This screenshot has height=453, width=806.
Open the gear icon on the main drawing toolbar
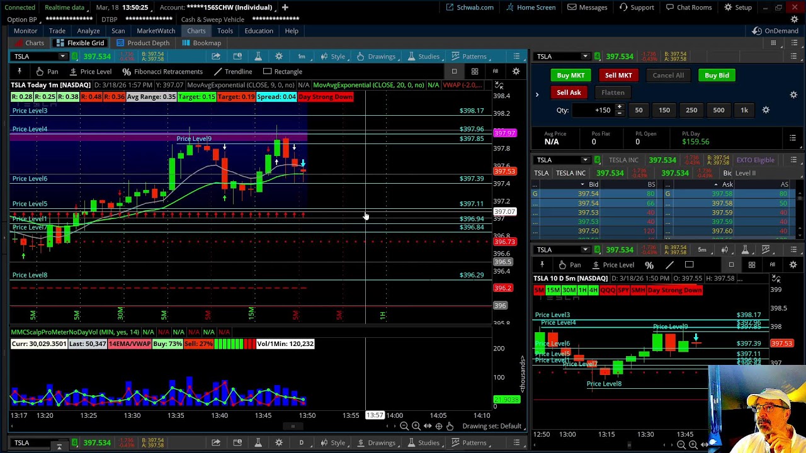pos(516,72)
